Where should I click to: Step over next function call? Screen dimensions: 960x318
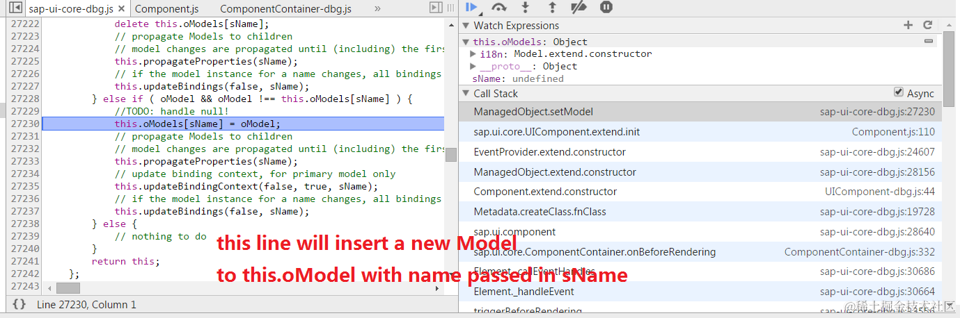pos(498,8)
